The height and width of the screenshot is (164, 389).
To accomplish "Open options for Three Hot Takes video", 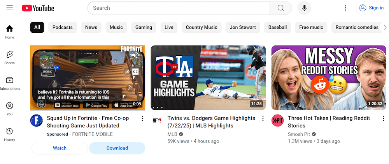I will 384,118.
